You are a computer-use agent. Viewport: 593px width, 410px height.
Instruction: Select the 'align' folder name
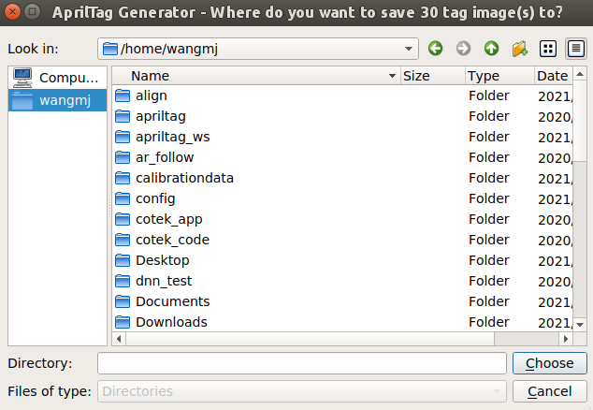(x=152, y=95)
